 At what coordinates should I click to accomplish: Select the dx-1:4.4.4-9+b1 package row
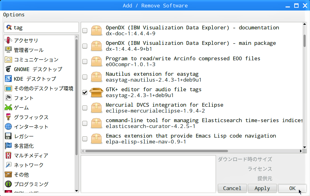tap(192, 46)
